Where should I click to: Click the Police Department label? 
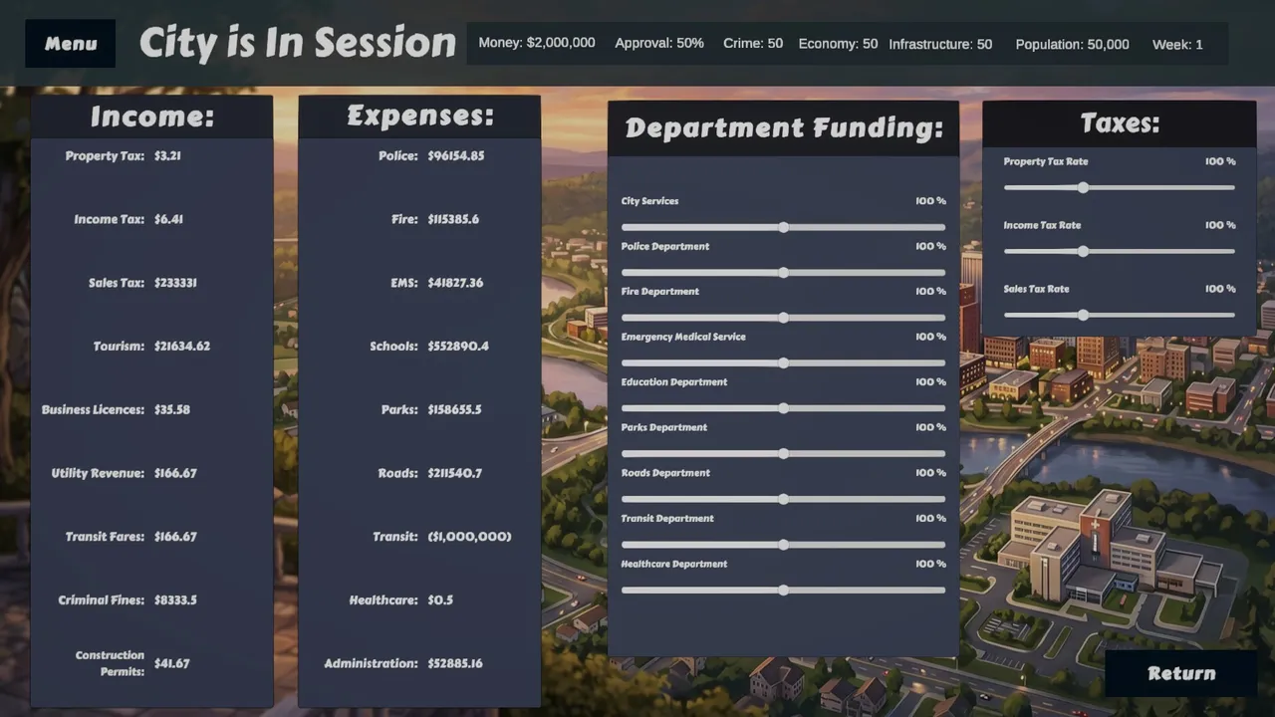(665, 246)
